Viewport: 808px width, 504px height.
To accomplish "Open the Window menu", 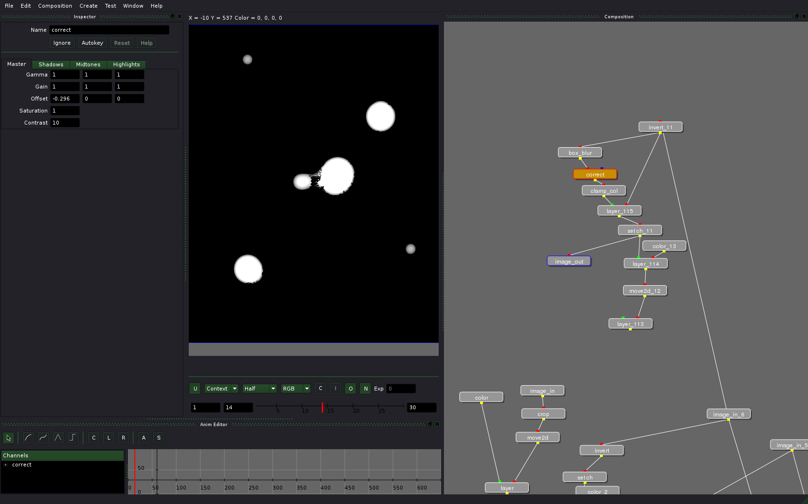I will click(133, 6).
